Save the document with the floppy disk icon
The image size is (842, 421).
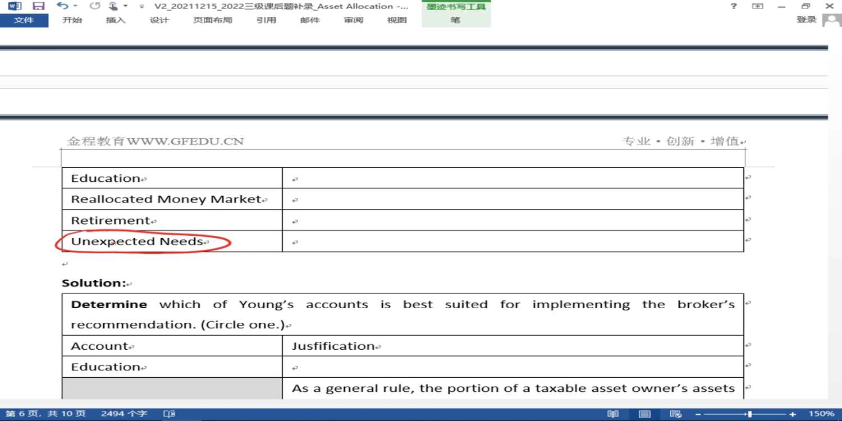coord(38,6)
